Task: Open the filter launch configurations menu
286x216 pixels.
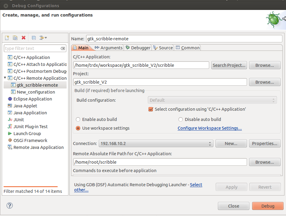Action: [43, 38]
